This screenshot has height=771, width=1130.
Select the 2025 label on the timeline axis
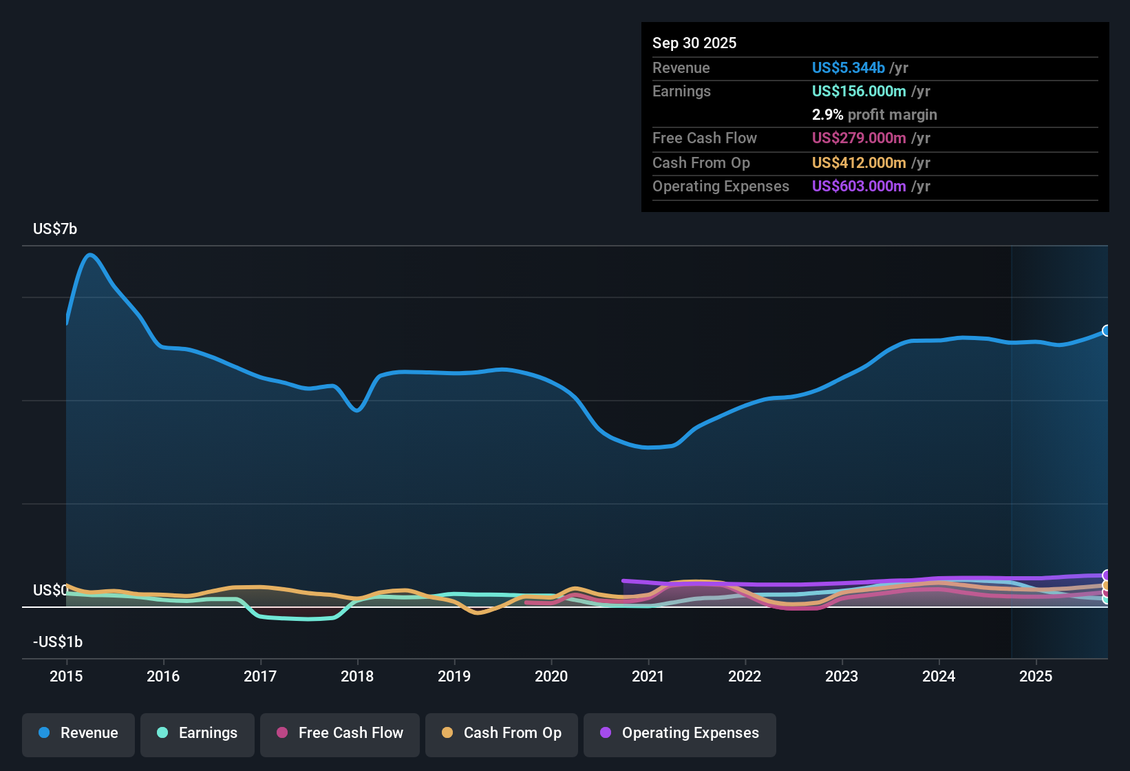(1036, 677)
